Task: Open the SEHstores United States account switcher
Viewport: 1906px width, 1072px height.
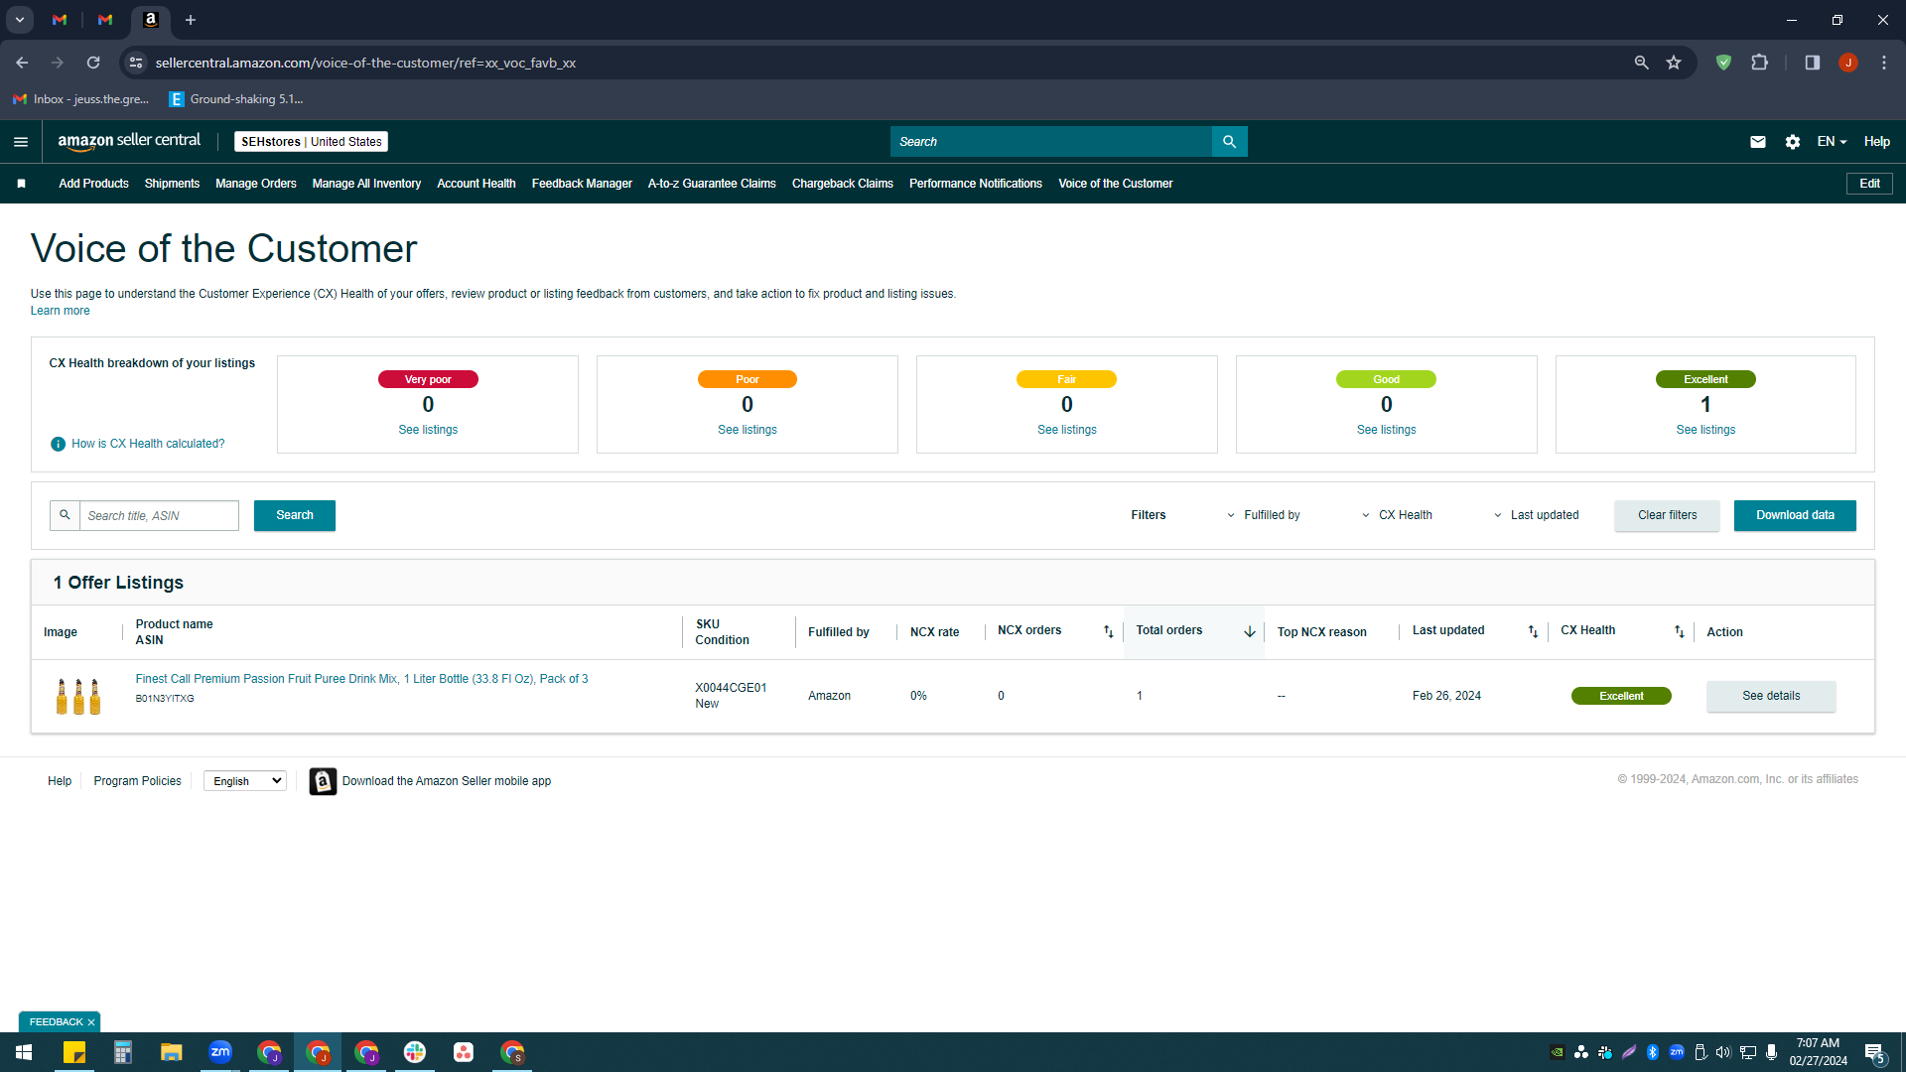Action: pyautogui.click(x=311, y=142)
